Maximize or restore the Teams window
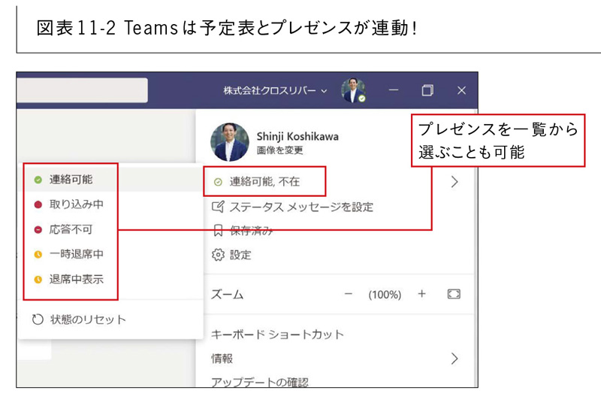Screen dimensions: 601x406 [427, 90]
